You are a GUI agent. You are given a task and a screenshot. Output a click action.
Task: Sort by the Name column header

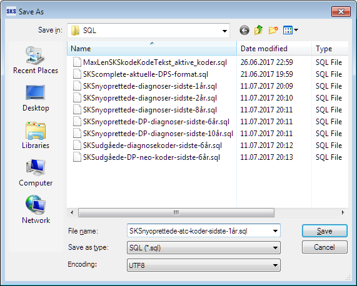[152, 49]
